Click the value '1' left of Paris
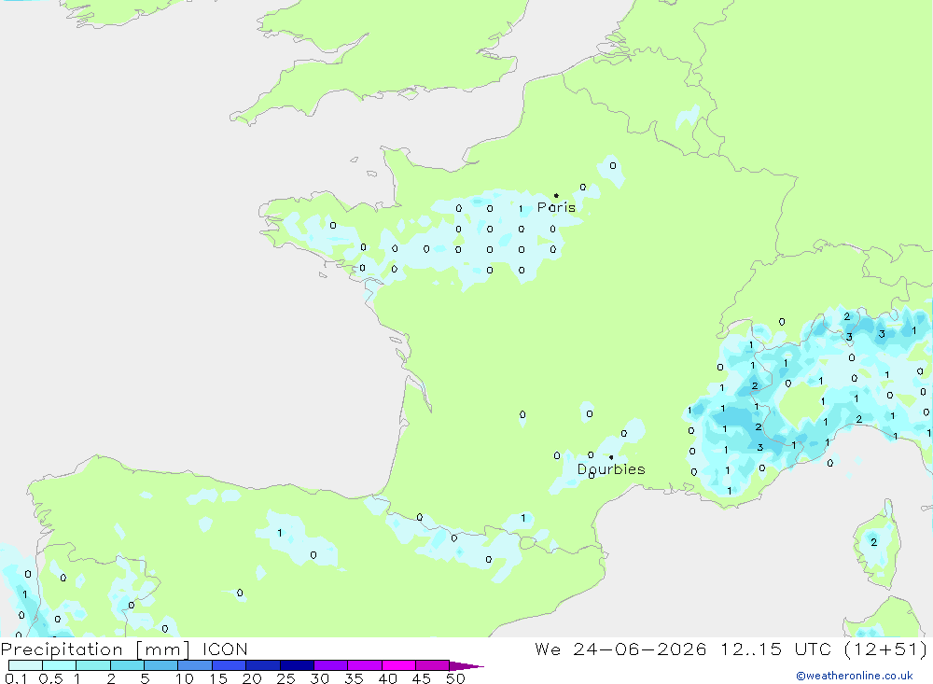 (521, 209)
